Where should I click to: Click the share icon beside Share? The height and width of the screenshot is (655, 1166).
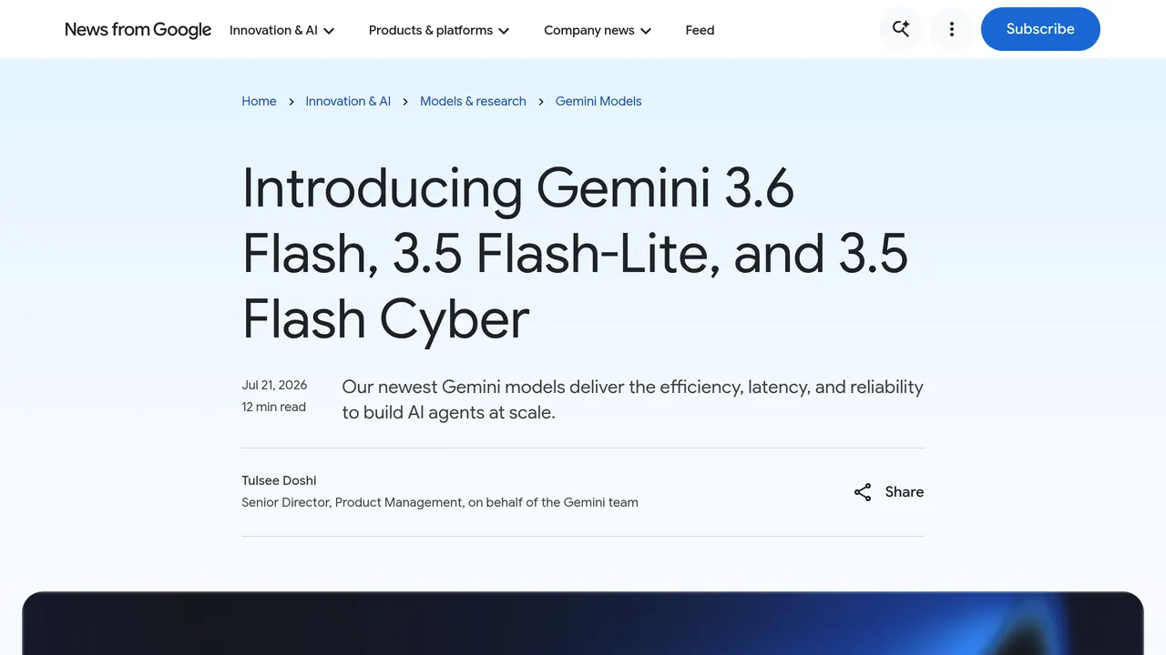click(863, 492)
